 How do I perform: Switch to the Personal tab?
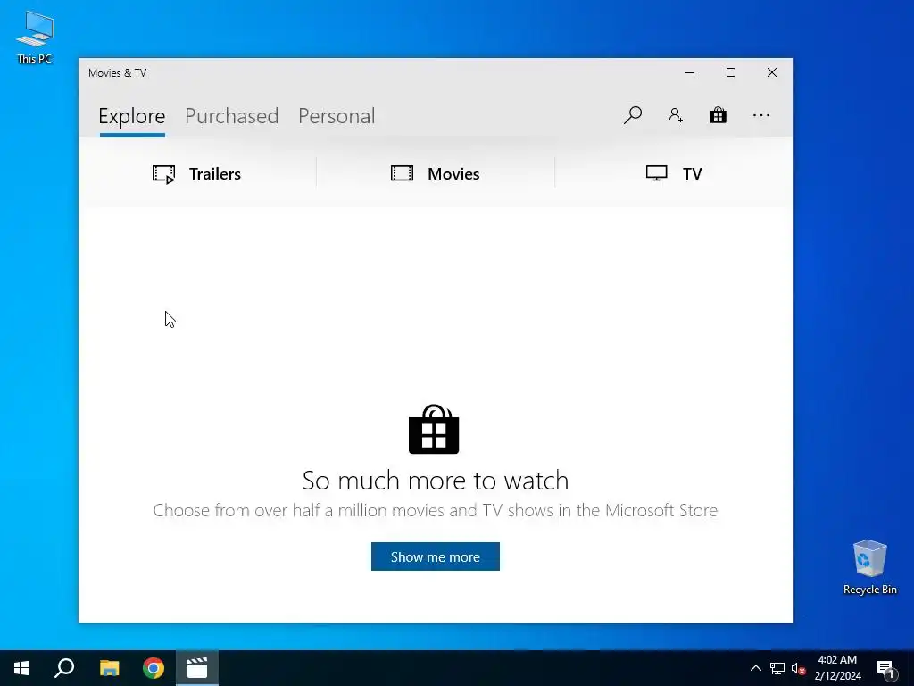pos(337,116)
